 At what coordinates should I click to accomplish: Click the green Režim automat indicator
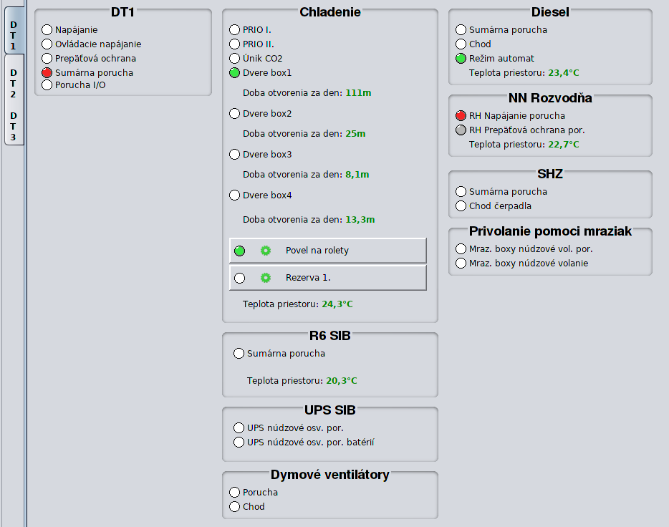461,59
